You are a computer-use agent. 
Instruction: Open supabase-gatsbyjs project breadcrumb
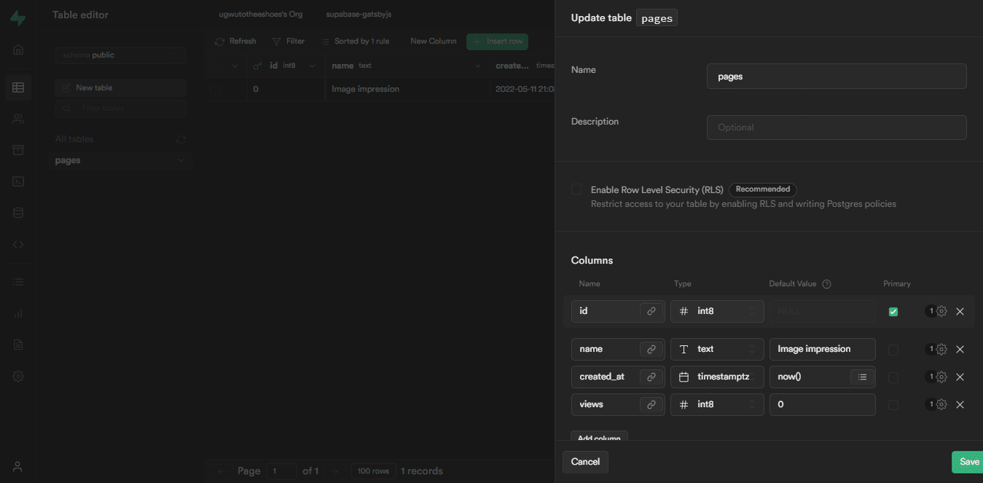pos(359,15)
